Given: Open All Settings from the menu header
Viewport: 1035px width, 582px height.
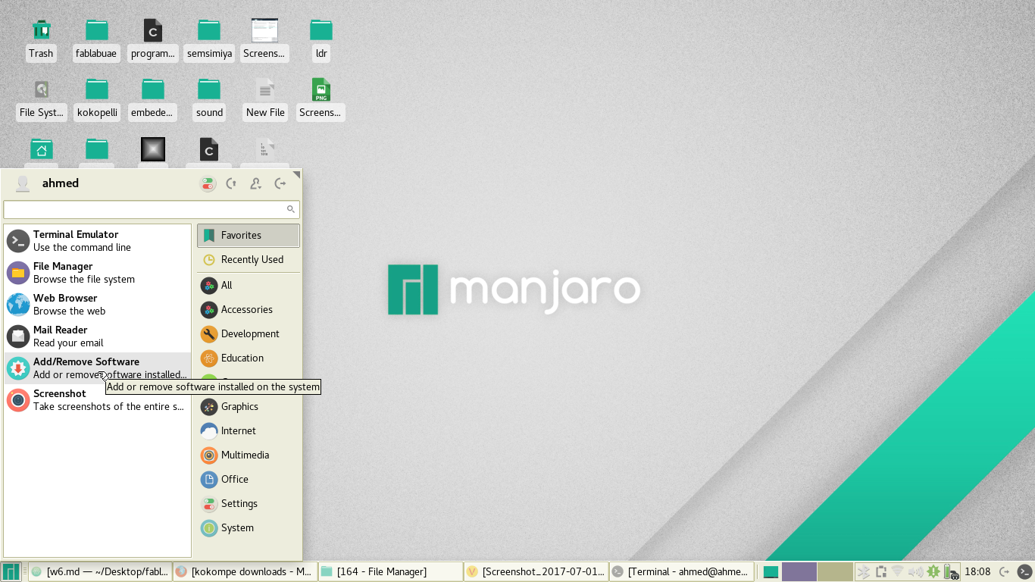Looking at the screenshot, I should [x=208, y=183].
